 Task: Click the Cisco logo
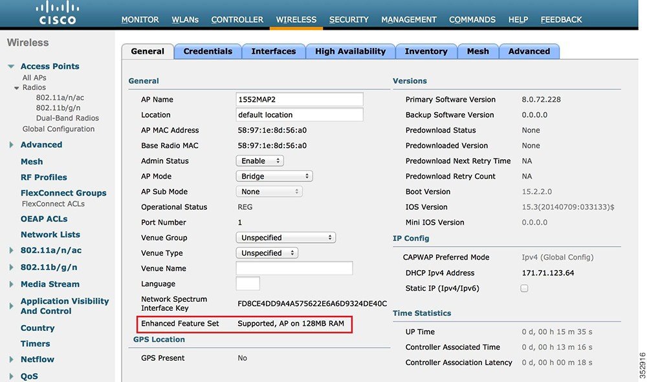pyautogui.click(x=58, y=13)
